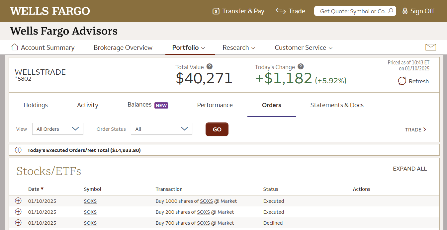Click the EXPAND ALL link
The height and width of the screenshot is (230, 447).
(410, 169)
